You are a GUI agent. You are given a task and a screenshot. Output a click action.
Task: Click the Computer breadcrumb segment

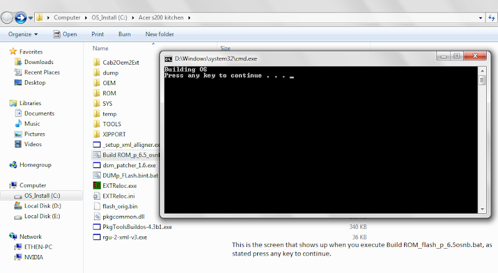coord(67,17)
